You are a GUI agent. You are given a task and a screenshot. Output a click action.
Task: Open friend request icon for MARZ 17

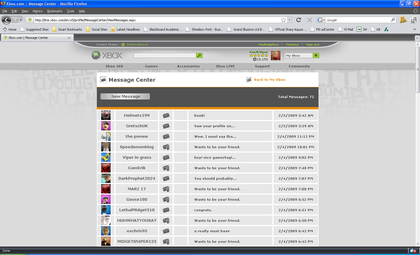tap(166, 189)
